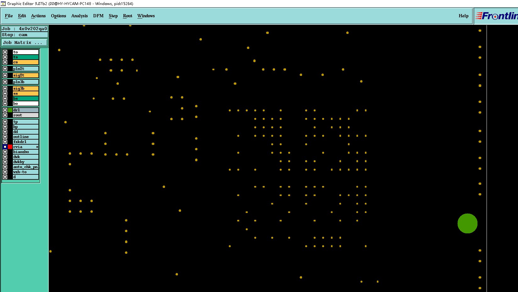
Task: Toggle display checkbox for layer sig3b
Action: point(5,88)
